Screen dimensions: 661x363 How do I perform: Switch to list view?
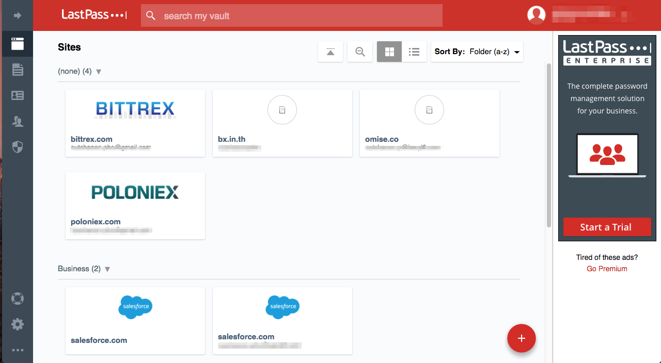[414, 52]
